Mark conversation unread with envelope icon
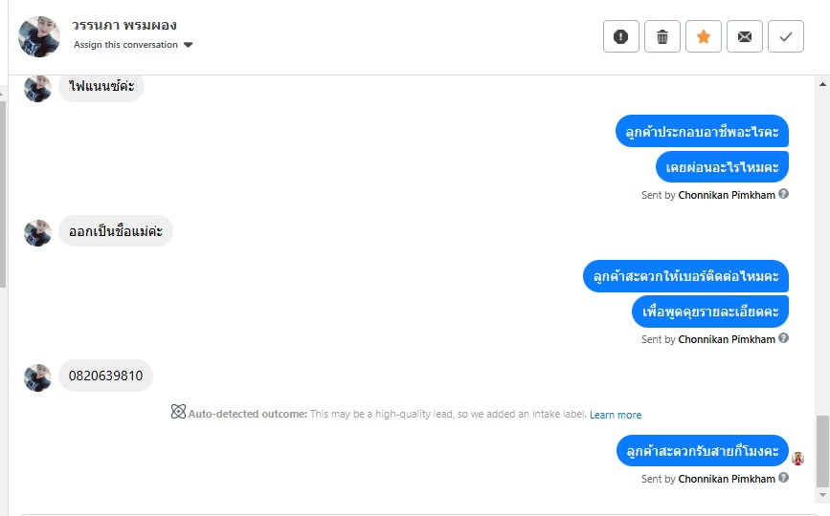Viewport: 830px width, 516px height. 745,37
